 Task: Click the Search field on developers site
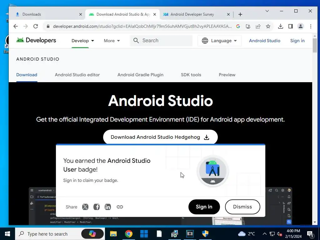coord(161,40)
